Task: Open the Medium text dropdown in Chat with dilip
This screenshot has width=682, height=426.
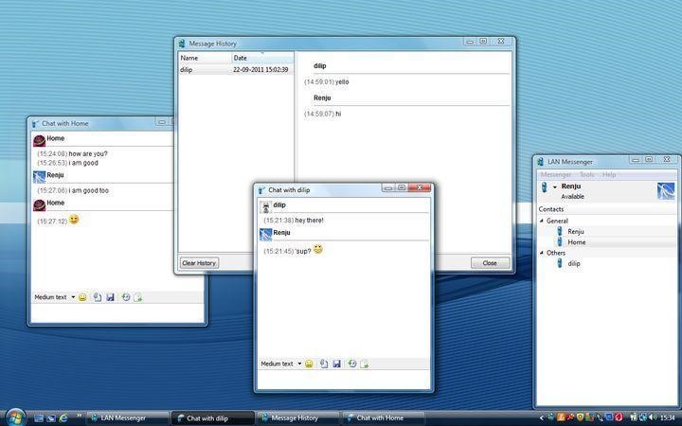Action: tap(299, 364)
